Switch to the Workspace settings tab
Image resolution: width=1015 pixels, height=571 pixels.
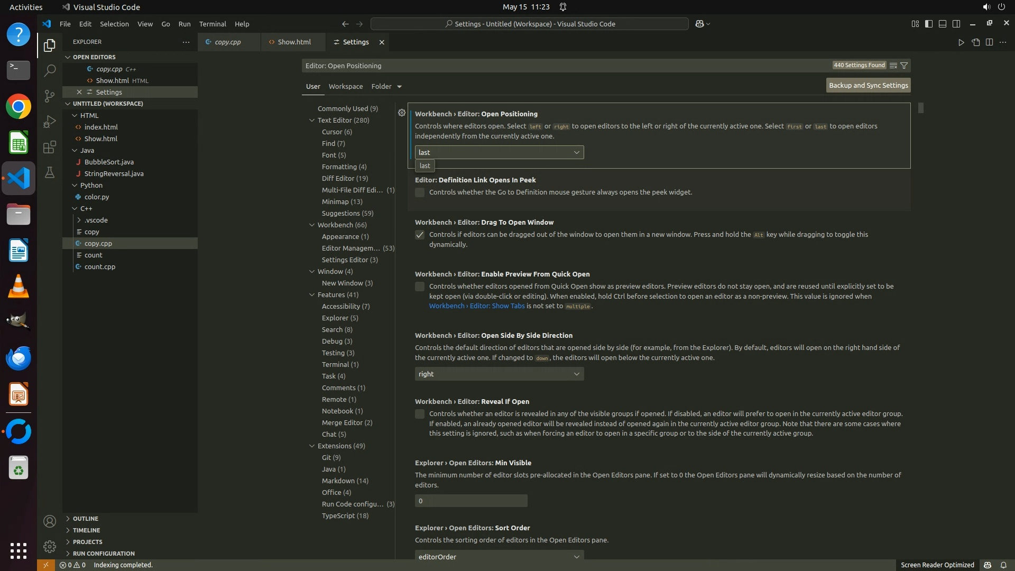coord(345,86)
